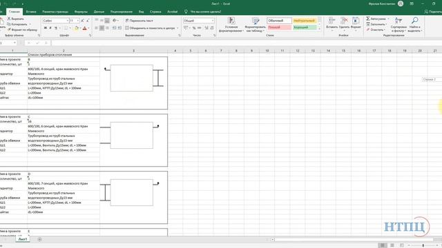This screenshot has height=248, width=442.
Task: Click the Share (Поделиться) button
Action: (433, 12)
